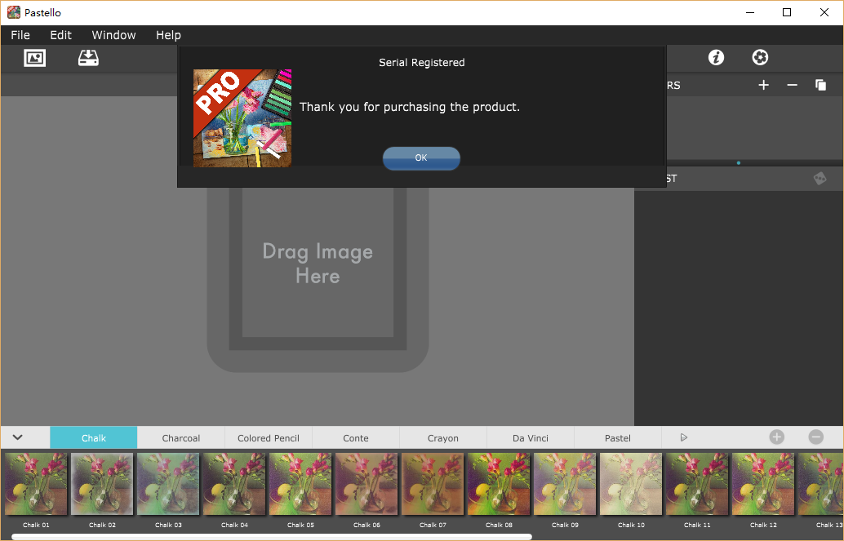Collapse the presets panel chevron

18,437
